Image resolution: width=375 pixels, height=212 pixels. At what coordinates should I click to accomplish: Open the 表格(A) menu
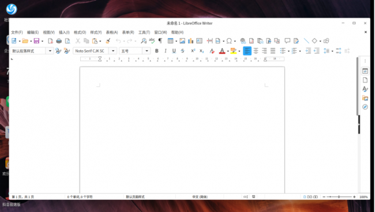[x=112, y=32]
